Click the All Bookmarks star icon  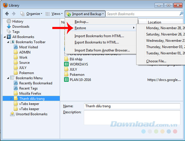(x=9, y=37)
